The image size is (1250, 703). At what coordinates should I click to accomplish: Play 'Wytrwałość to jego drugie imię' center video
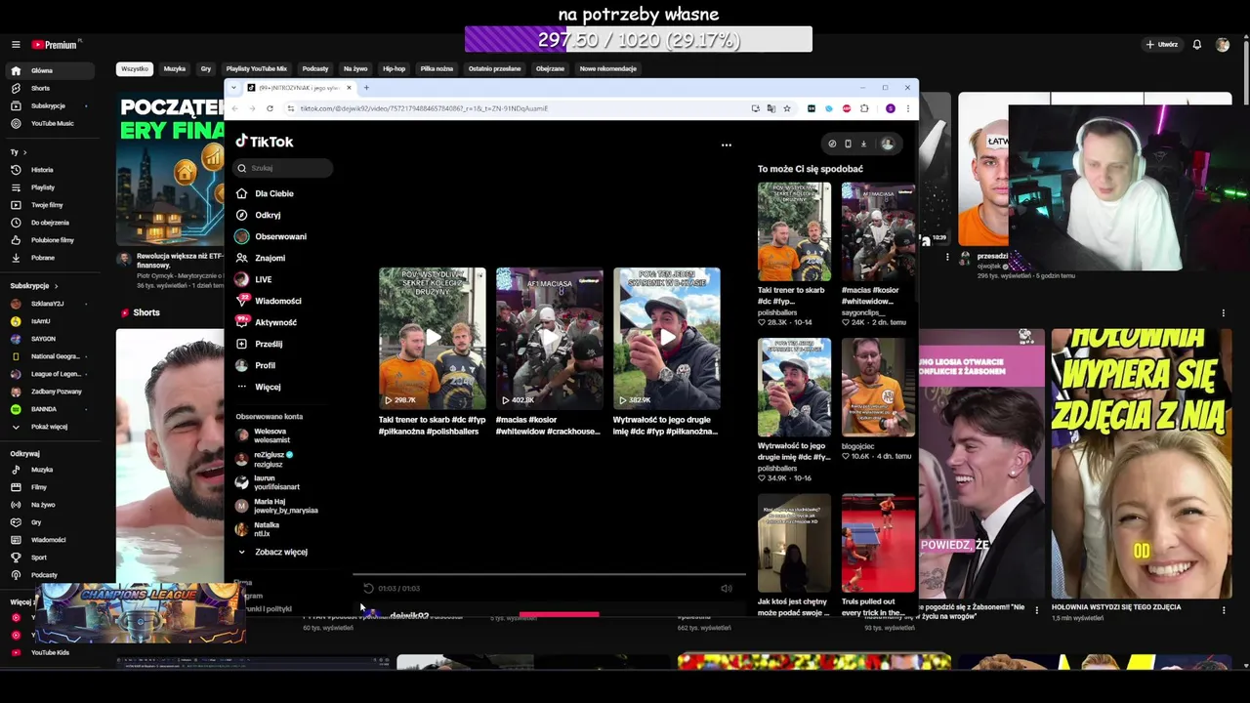(666, 338)
